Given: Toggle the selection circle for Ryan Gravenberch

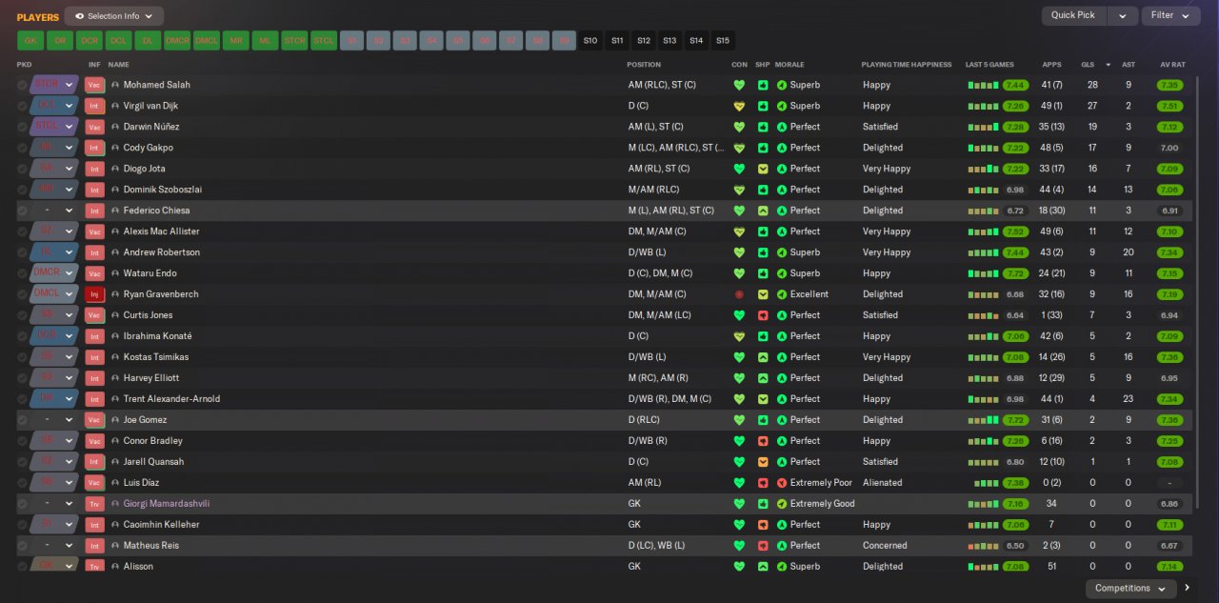Looking at the screenshot, I should (x=22, y=294).
